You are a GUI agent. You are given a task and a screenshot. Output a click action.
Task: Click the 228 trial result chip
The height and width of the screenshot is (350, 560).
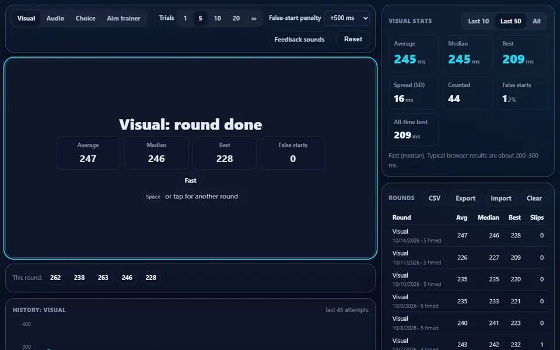[150, 278]
